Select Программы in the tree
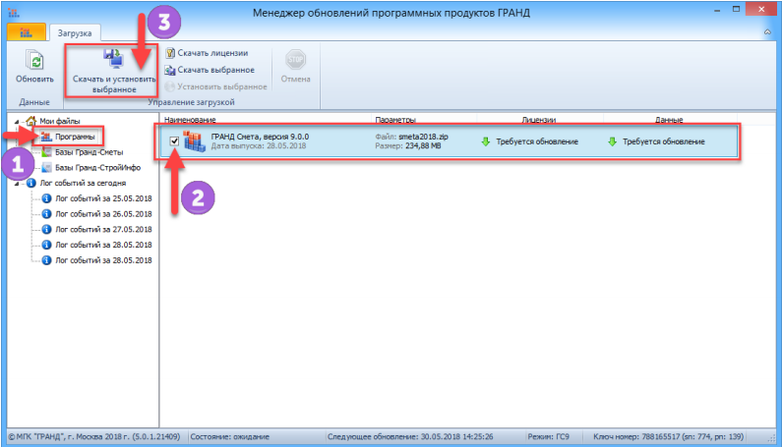 [x=75, y=137]
